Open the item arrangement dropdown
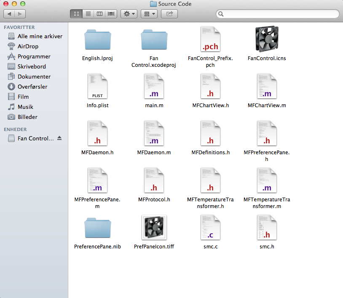Image resolution: width=343 pixels, height=298 pixels. 149,14
